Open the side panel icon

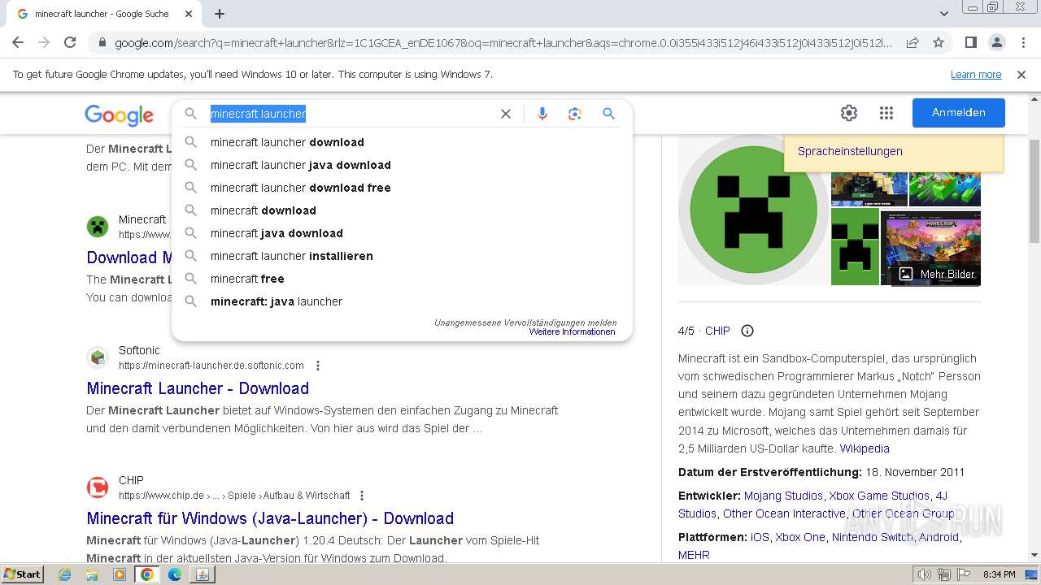(x=971, y=42)
